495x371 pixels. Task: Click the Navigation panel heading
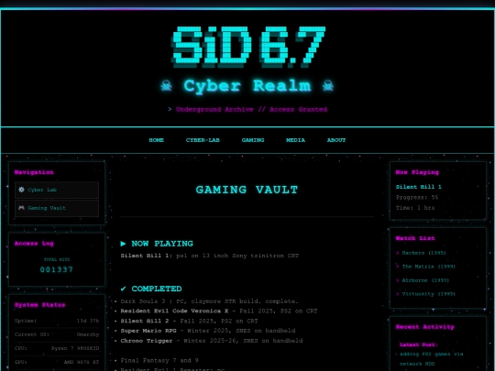pyautogui.click(x=34, y=172)
